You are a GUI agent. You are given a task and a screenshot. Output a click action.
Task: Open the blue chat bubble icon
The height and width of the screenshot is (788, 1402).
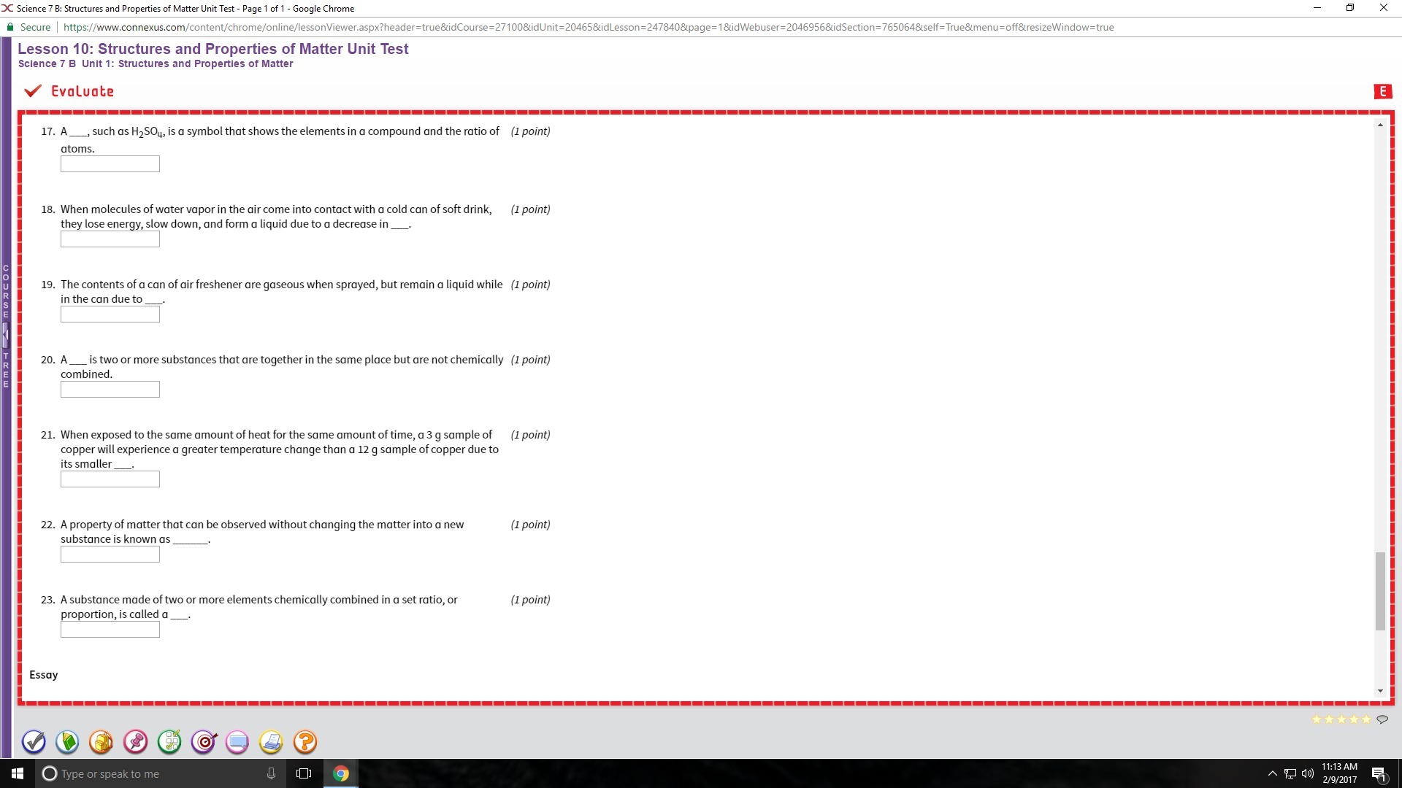[237, 742]
